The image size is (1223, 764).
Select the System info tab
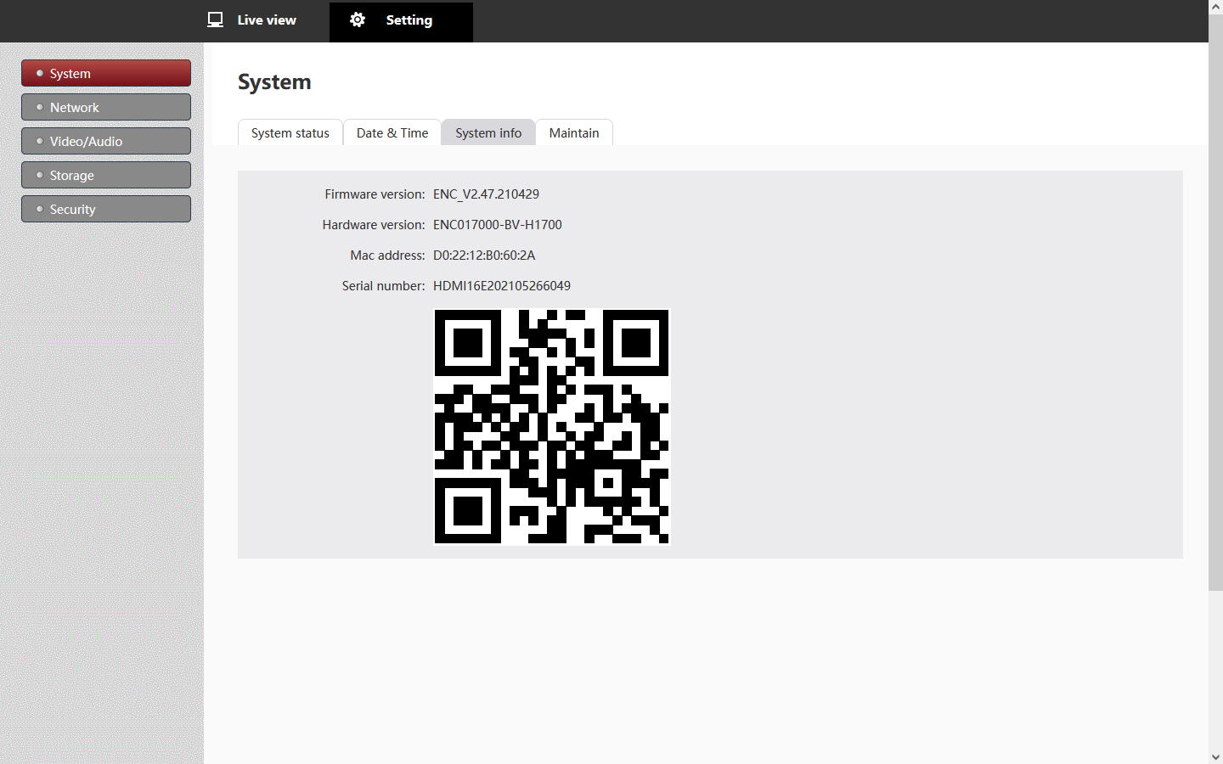tap(488, 132)
